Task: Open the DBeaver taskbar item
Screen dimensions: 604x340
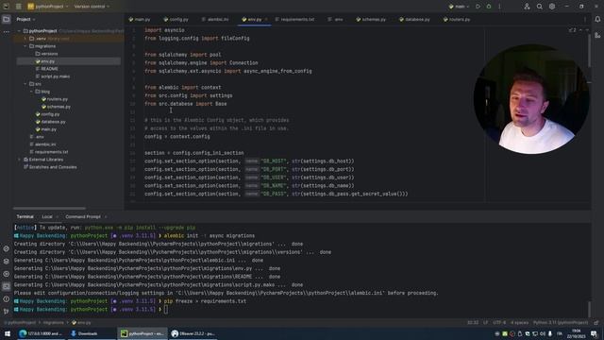Action: point(193,333)
